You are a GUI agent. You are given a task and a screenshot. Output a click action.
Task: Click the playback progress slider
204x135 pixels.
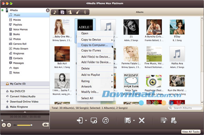[25, 121]
